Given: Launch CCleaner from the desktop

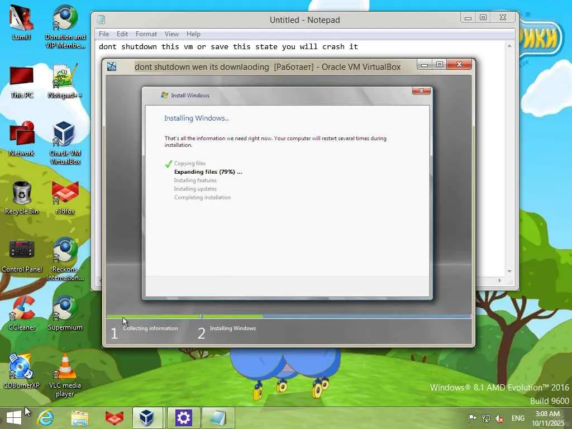Looking at the screenshot, I should 22,314.
